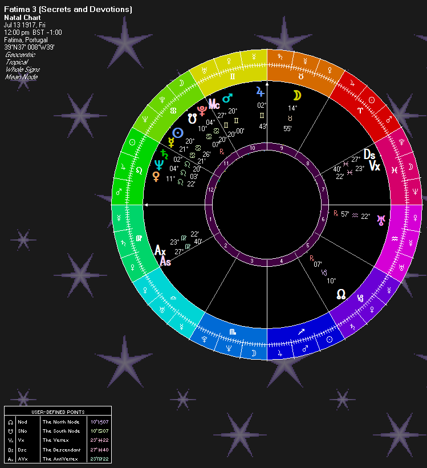Select the Uranus '22°' degree label beside Aquarius glyph
Image resolution: width=427 pixels, height=468 pixels.
(365, 217)
